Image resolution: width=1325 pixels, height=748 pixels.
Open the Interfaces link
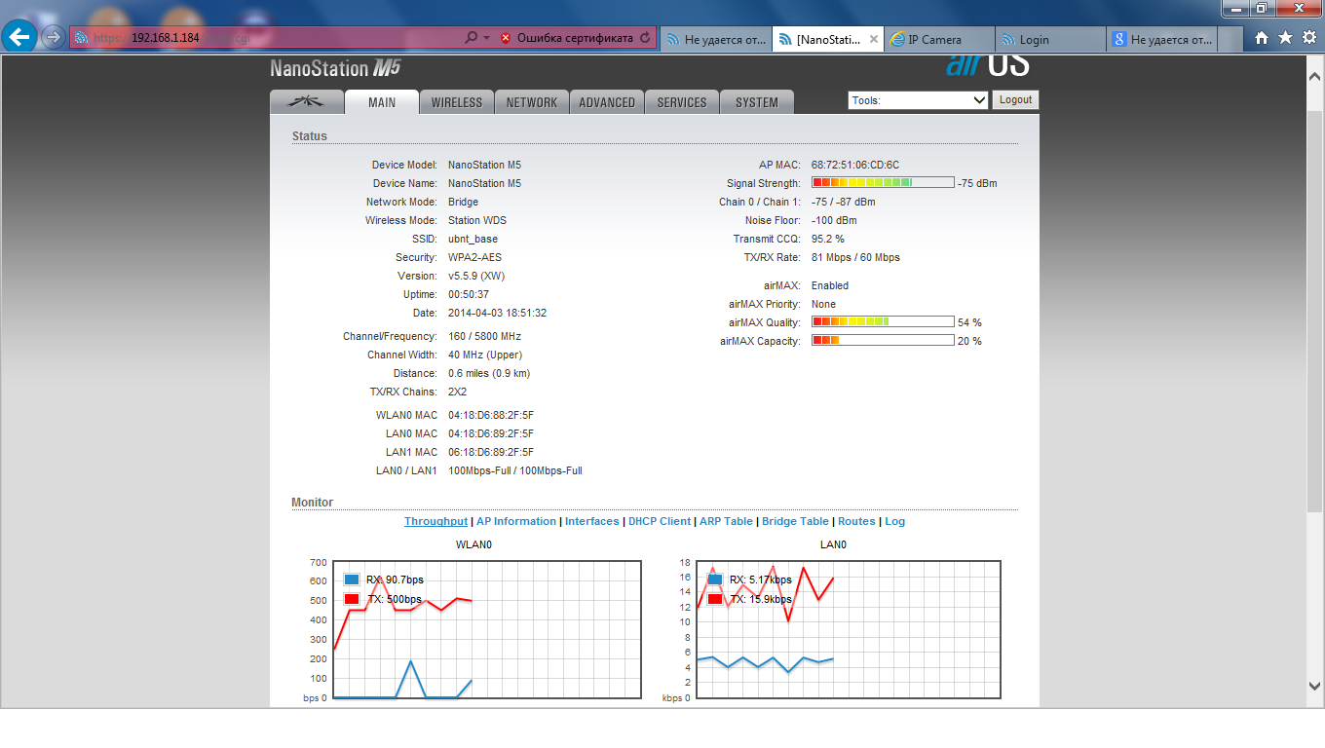click(x=592, y=521)
